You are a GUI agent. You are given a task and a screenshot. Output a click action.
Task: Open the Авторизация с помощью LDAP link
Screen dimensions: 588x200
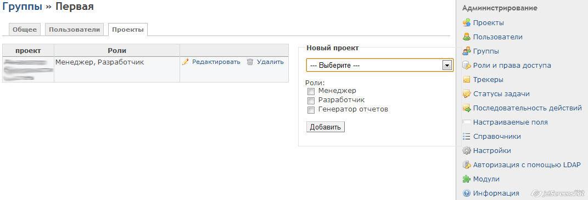(x=527, y=165)
